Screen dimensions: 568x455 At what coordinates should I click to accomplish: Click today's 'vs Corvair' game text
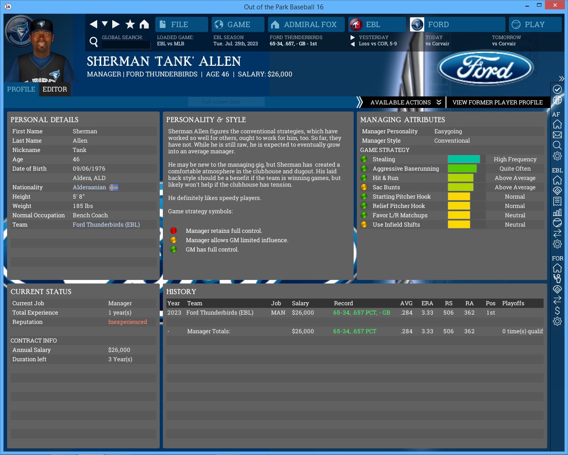tap(437, 44)
